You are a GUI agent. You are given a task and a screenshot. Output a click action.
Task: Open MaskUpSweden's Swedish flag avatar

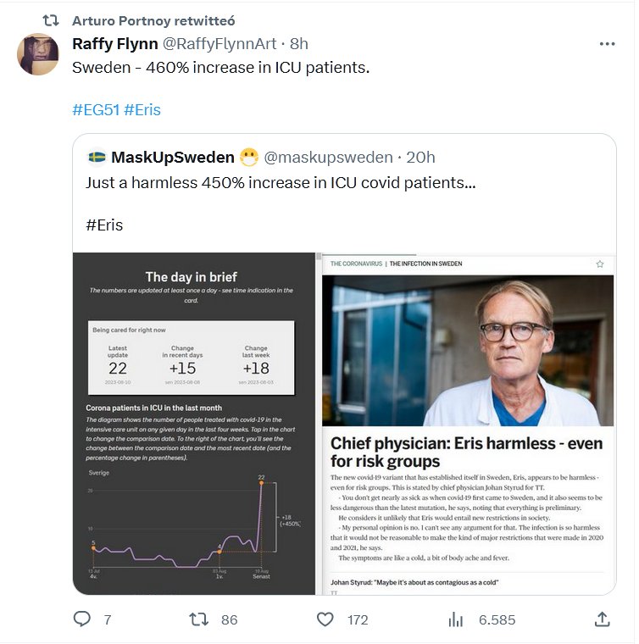[x=97, y=158]
